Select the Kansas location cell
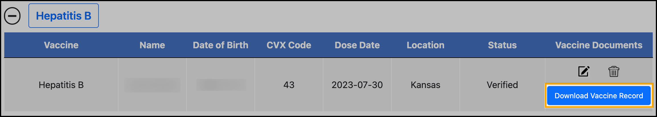The width and height of the screenshot is (657, 117). click(x=425, y=85)
